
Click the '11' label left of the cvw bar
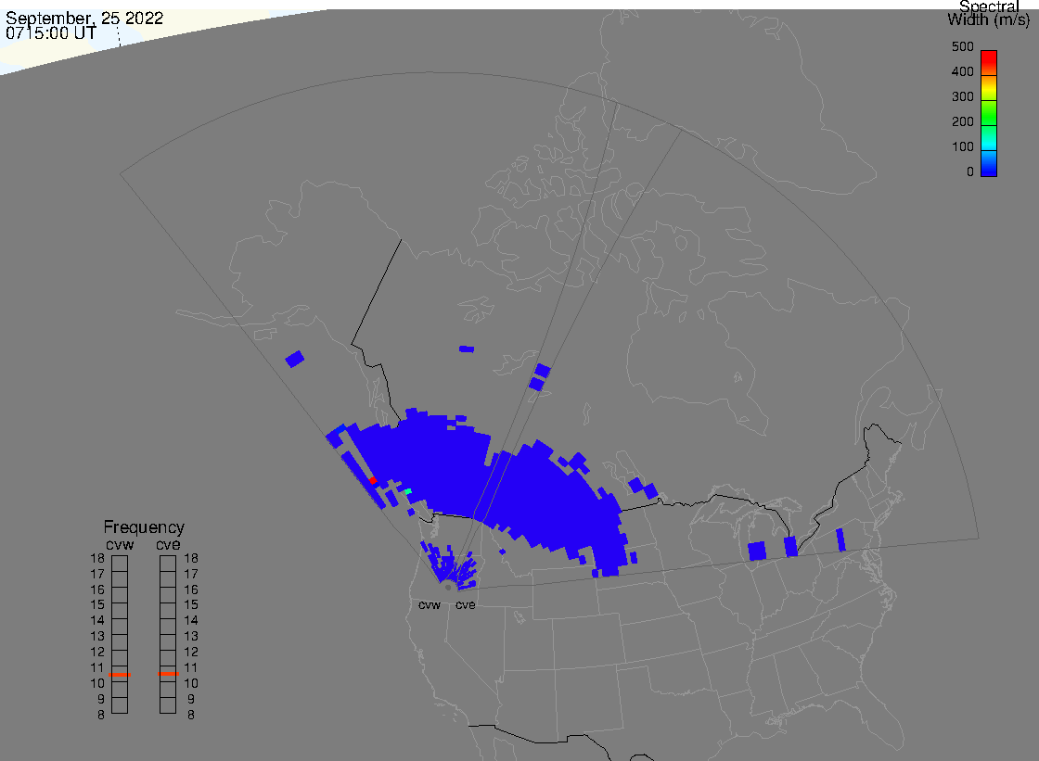[x=97, y=667]
